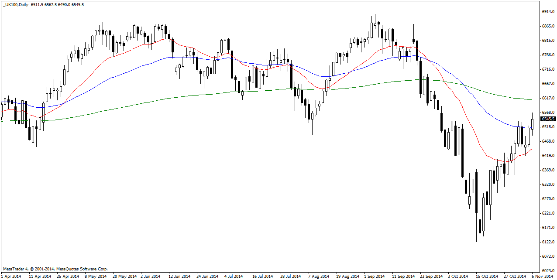The image size is (557, 280).
Task: Click the OHLC values 6511.5 6567.5 6490.0 6545.5
Action: click(x=58, y=4)
